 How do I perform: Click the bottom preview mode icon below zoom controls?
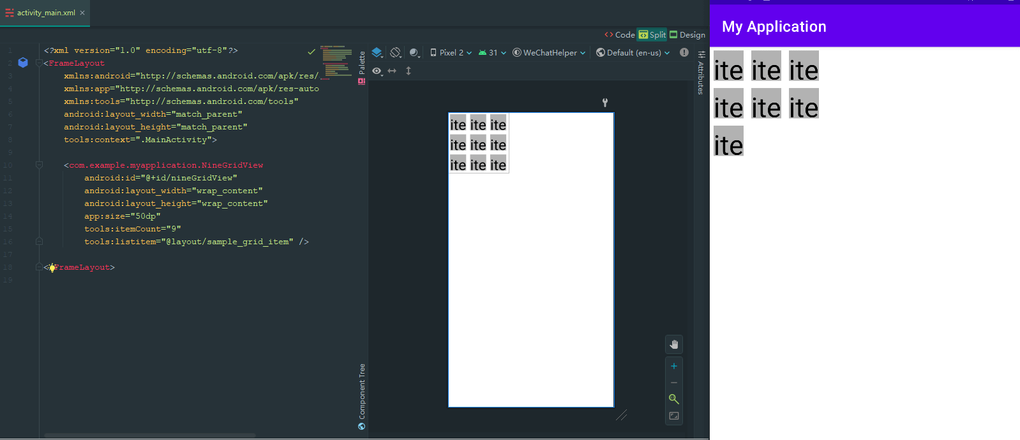[674, 416]
